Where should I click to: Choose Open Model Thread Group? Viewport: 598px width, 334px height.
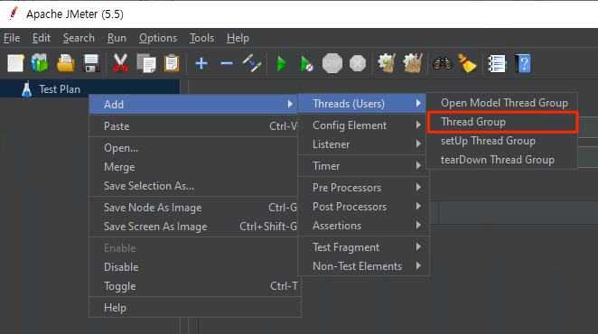pyautogui.click(x=502, y=103)
